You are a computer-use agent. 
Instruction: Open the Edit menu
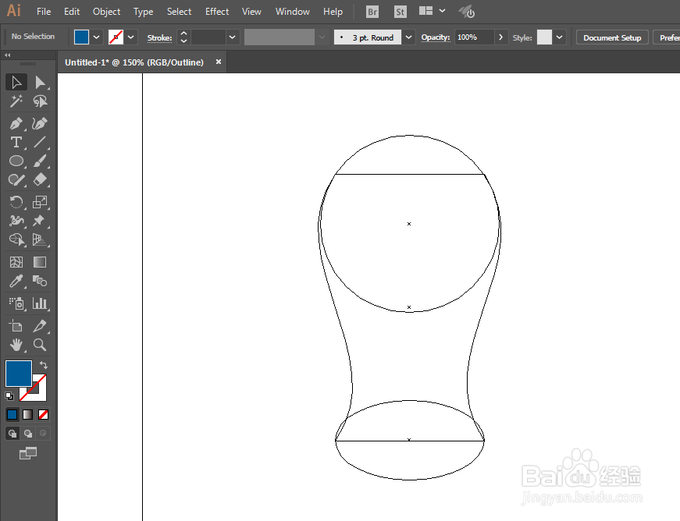(72, 12)
